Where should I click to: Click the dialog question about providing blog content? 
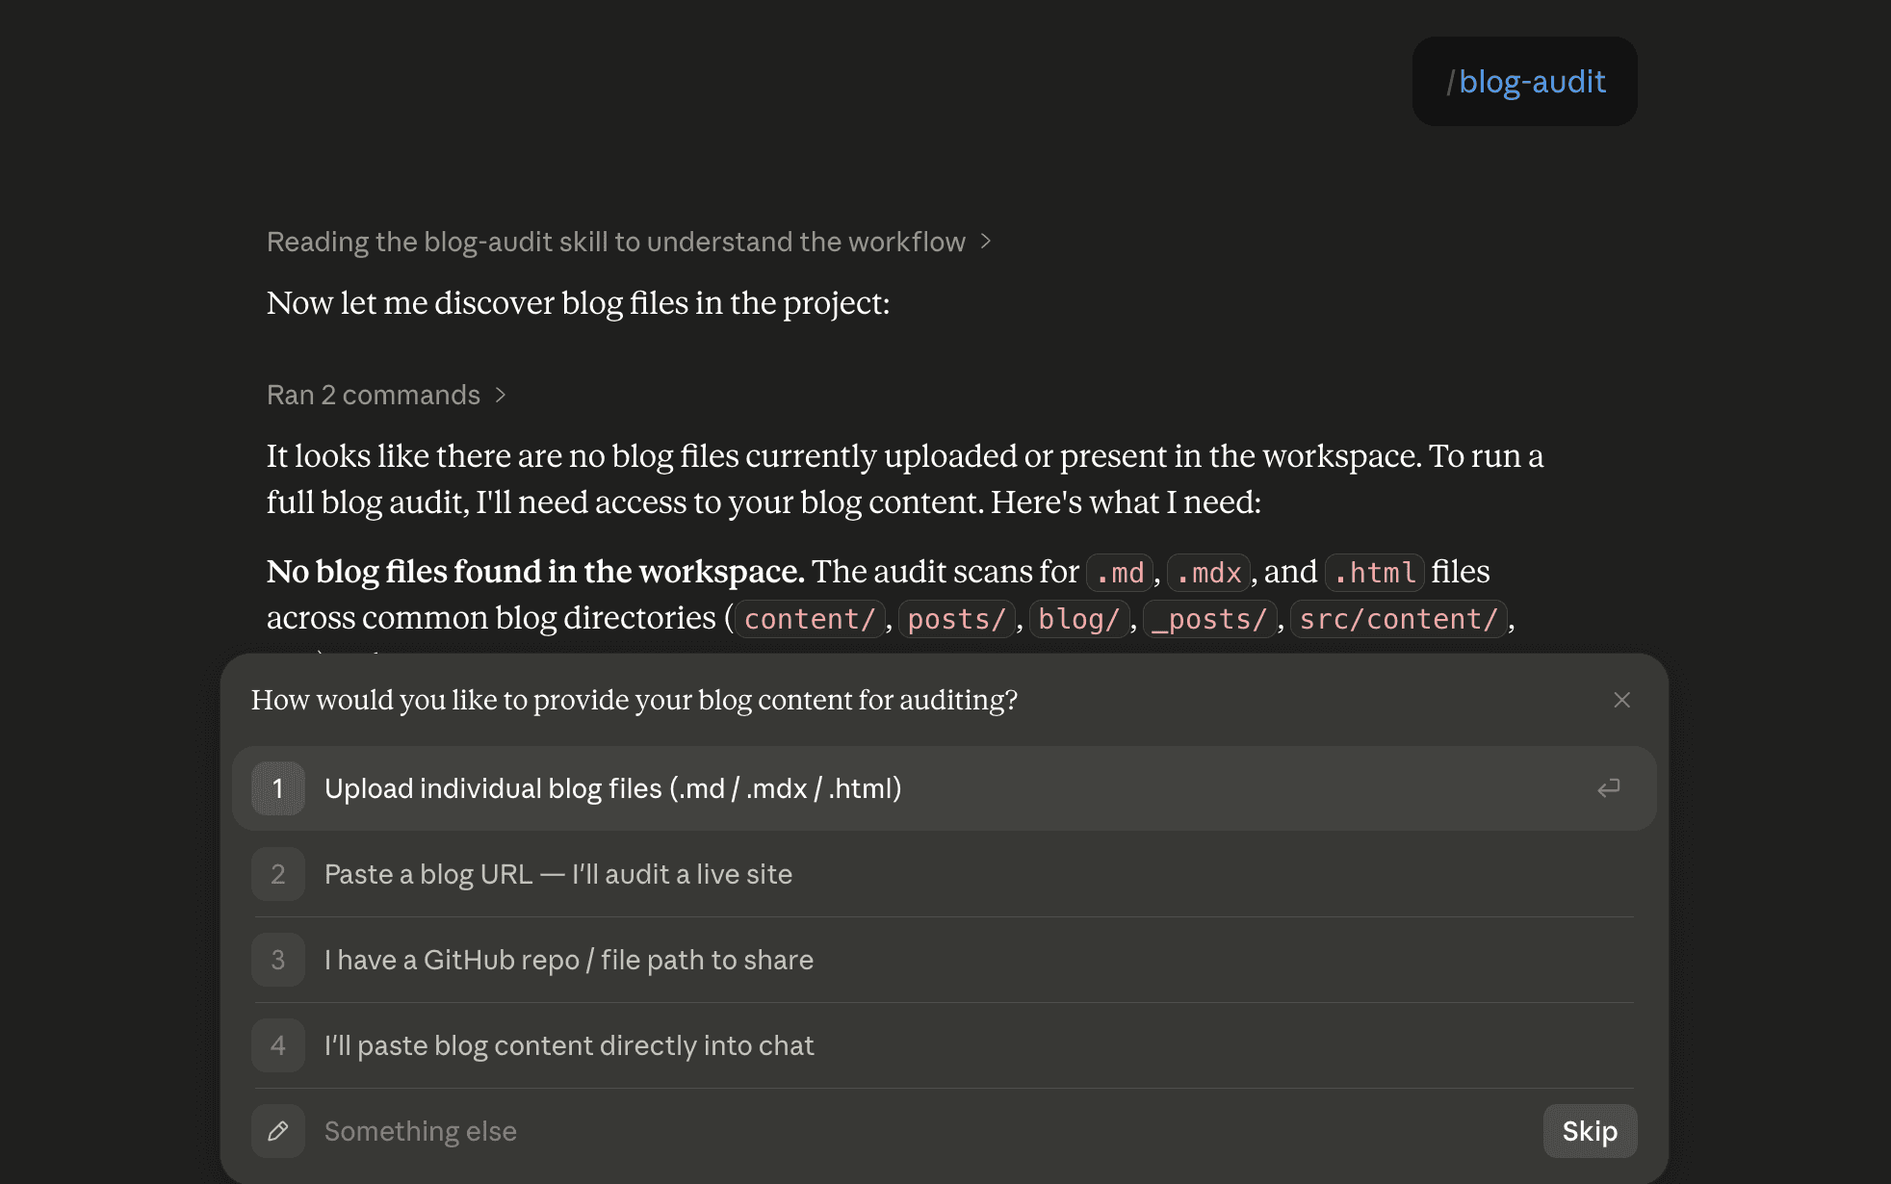[635, 700]
